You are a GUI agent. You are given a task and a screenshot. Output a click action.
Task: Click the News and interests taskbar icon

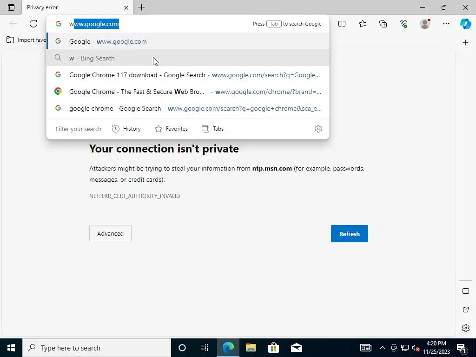(x=365, y=348)
